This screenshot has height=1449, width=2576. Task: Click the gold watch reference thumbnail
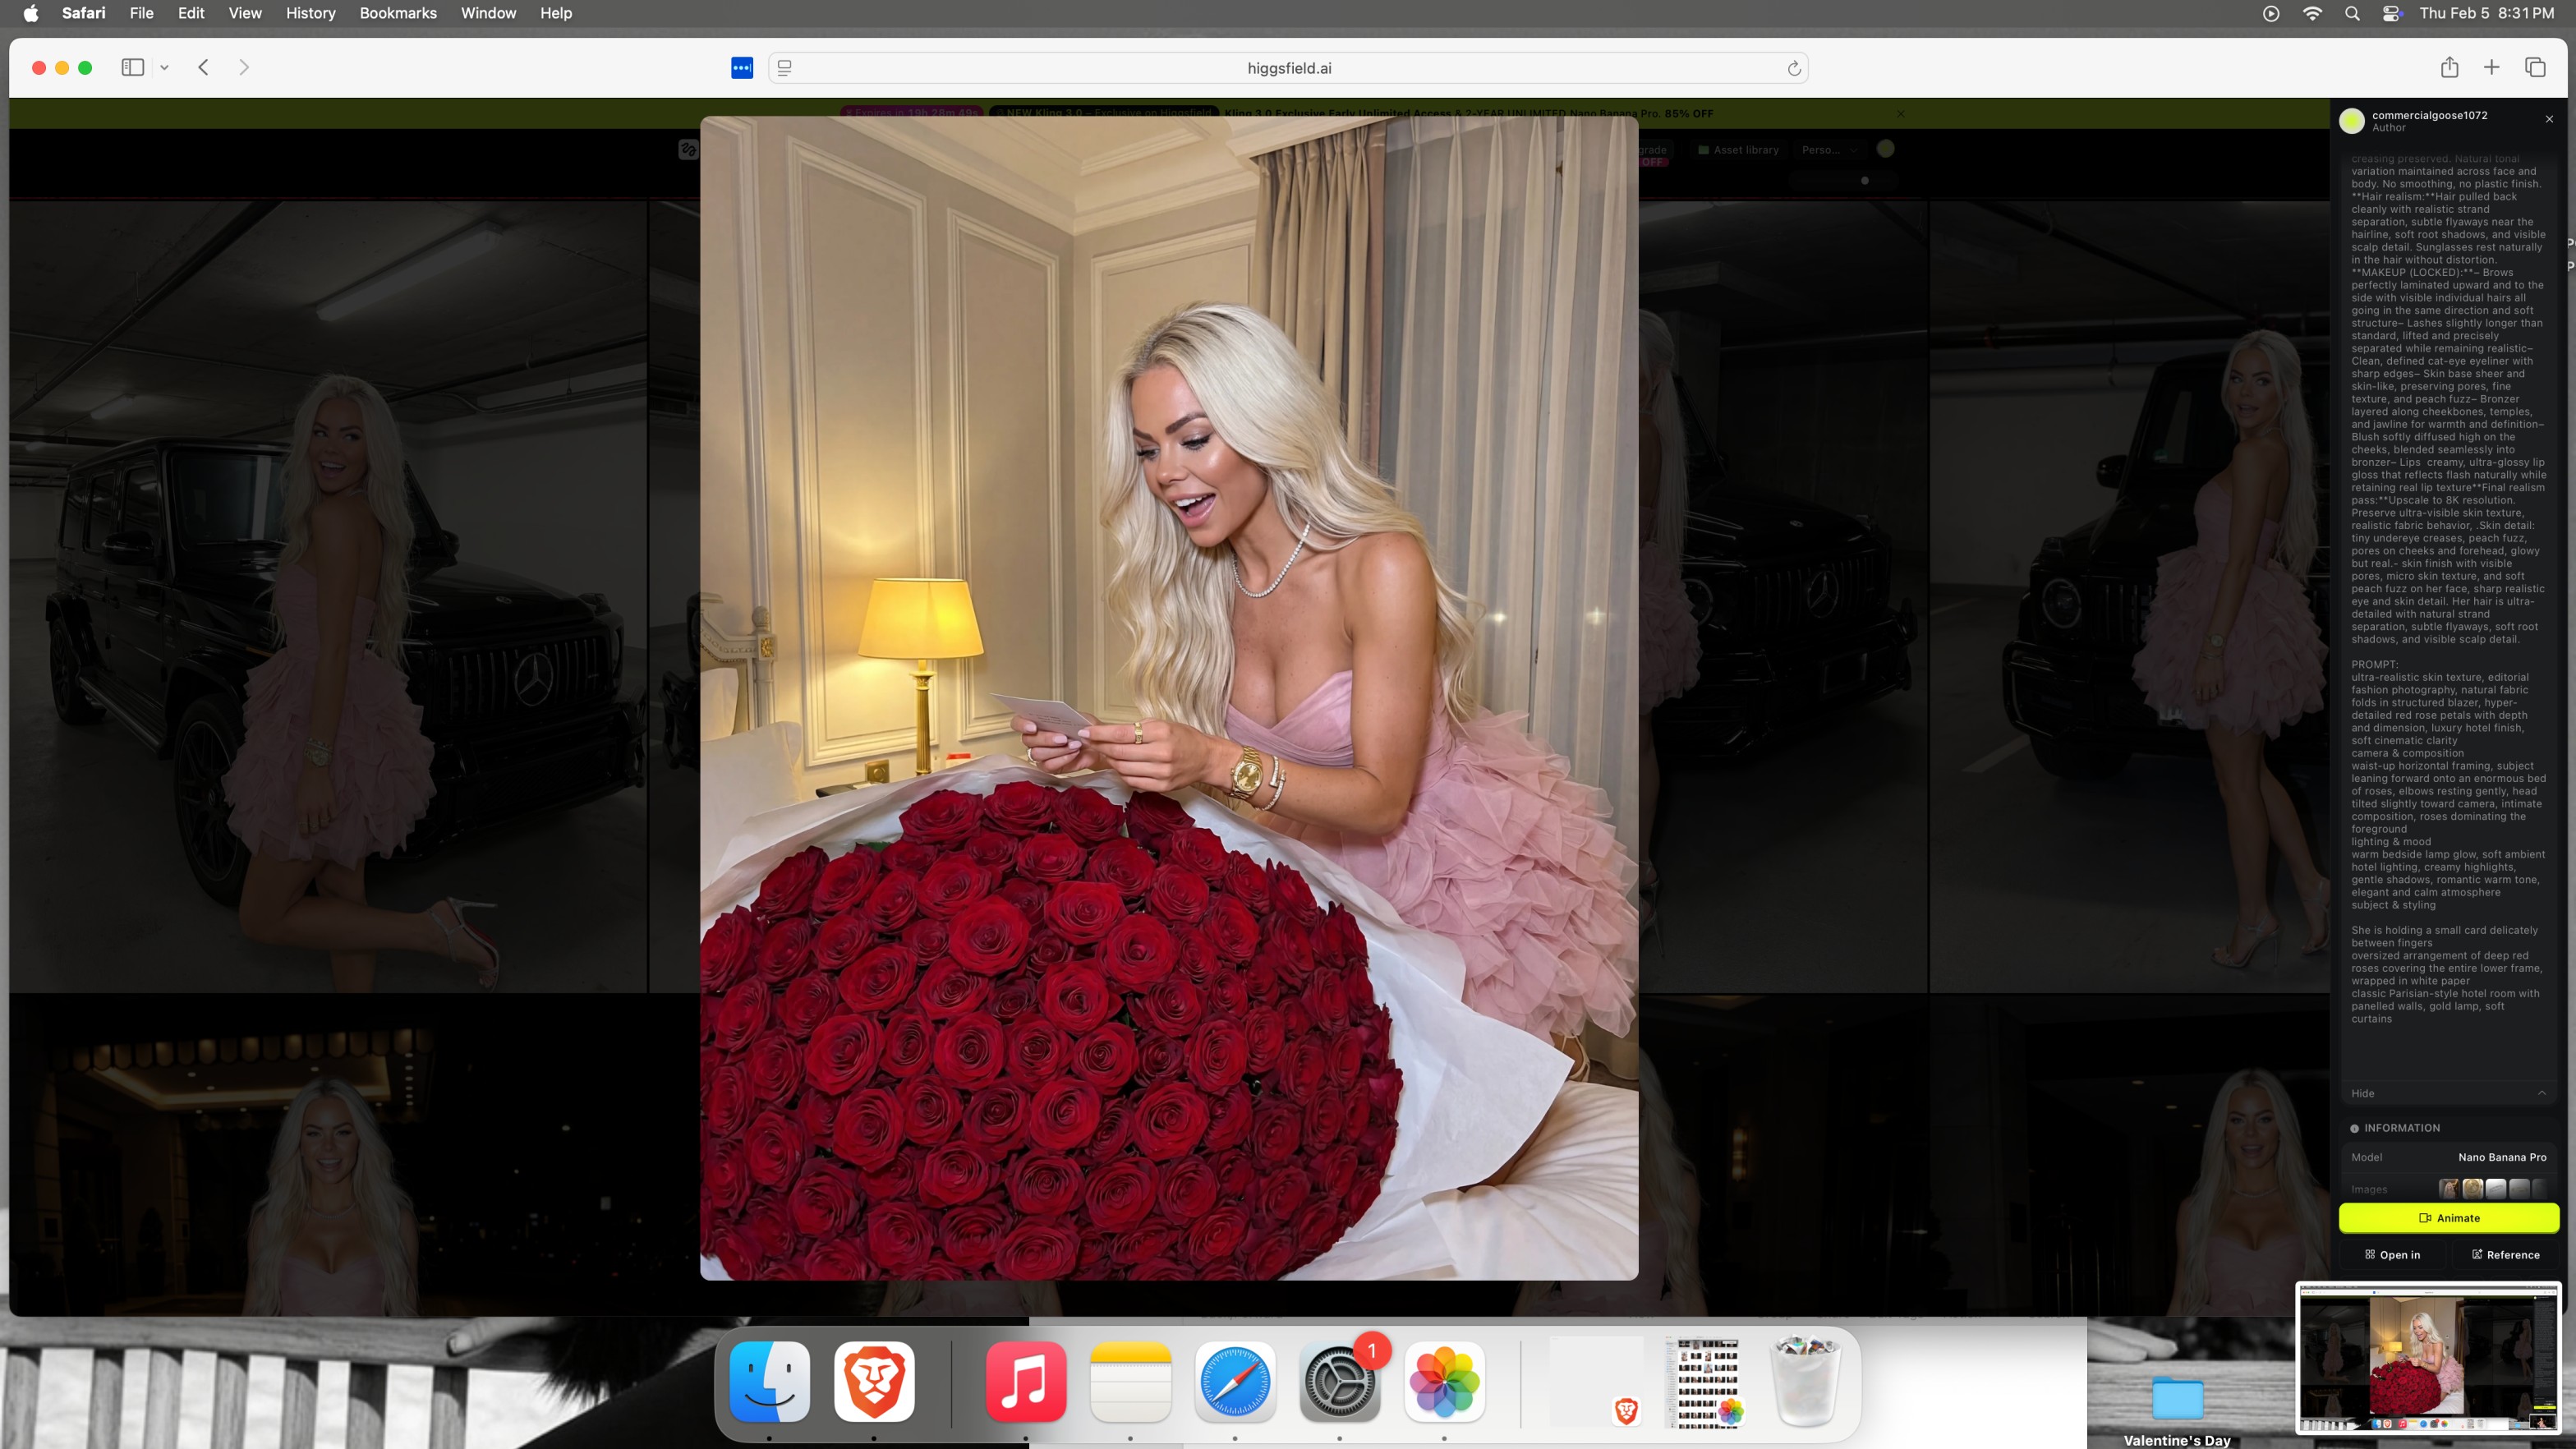(x=2472, y=1188)
